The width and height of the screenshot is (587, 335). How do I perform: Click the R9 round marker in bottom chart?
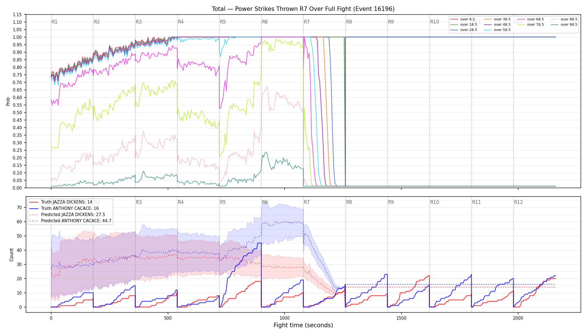tap(391, 202)
